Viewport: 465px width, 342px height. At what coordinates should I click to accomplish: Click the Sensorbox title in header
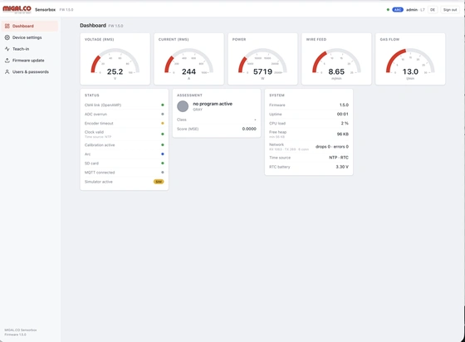point(45,10)
